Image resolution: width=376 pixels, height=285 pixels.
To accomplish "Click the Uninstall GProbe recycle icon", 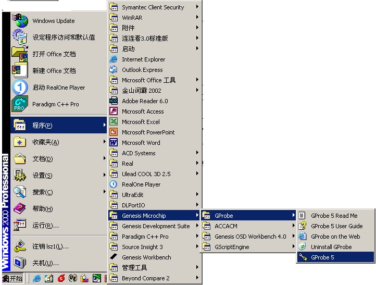I will [x=302, y=246].
